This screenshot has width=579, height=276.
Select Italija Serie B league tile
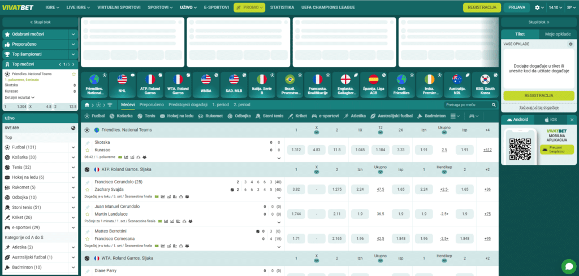[x=262, y=85]
